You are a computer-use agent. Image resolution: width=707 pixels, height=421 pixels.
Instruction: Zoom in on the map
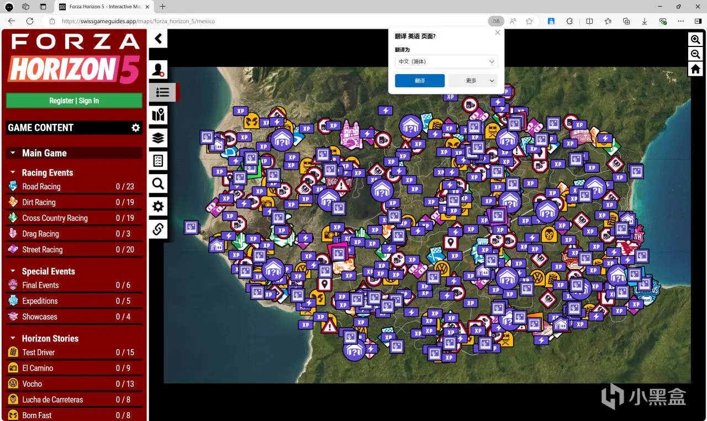coord(695,39)
